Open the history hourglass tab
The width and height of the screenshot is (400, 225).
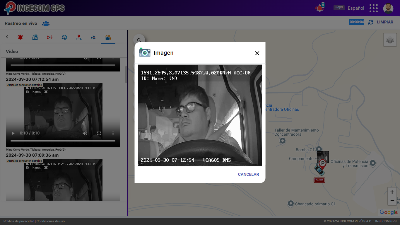[64, 37]
